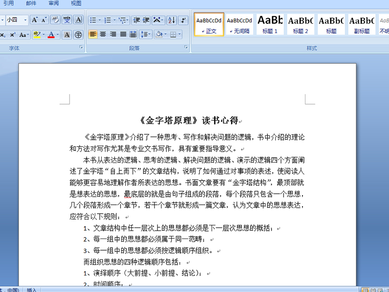
Task: Click the Show/Hide paragraph marks icon
Action: click(x=183, y=20)
